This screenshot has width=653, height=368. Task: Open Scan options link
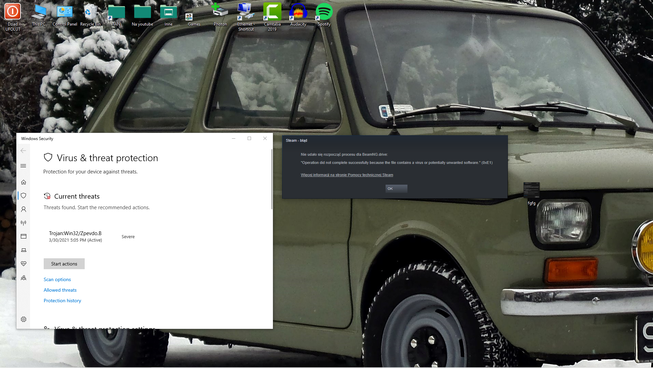point(57,279)
